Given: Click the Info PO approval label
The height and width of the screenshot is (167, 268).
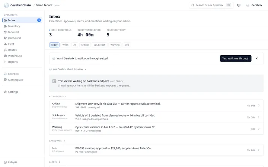Looking at the screenshot, I should point(58,150).
